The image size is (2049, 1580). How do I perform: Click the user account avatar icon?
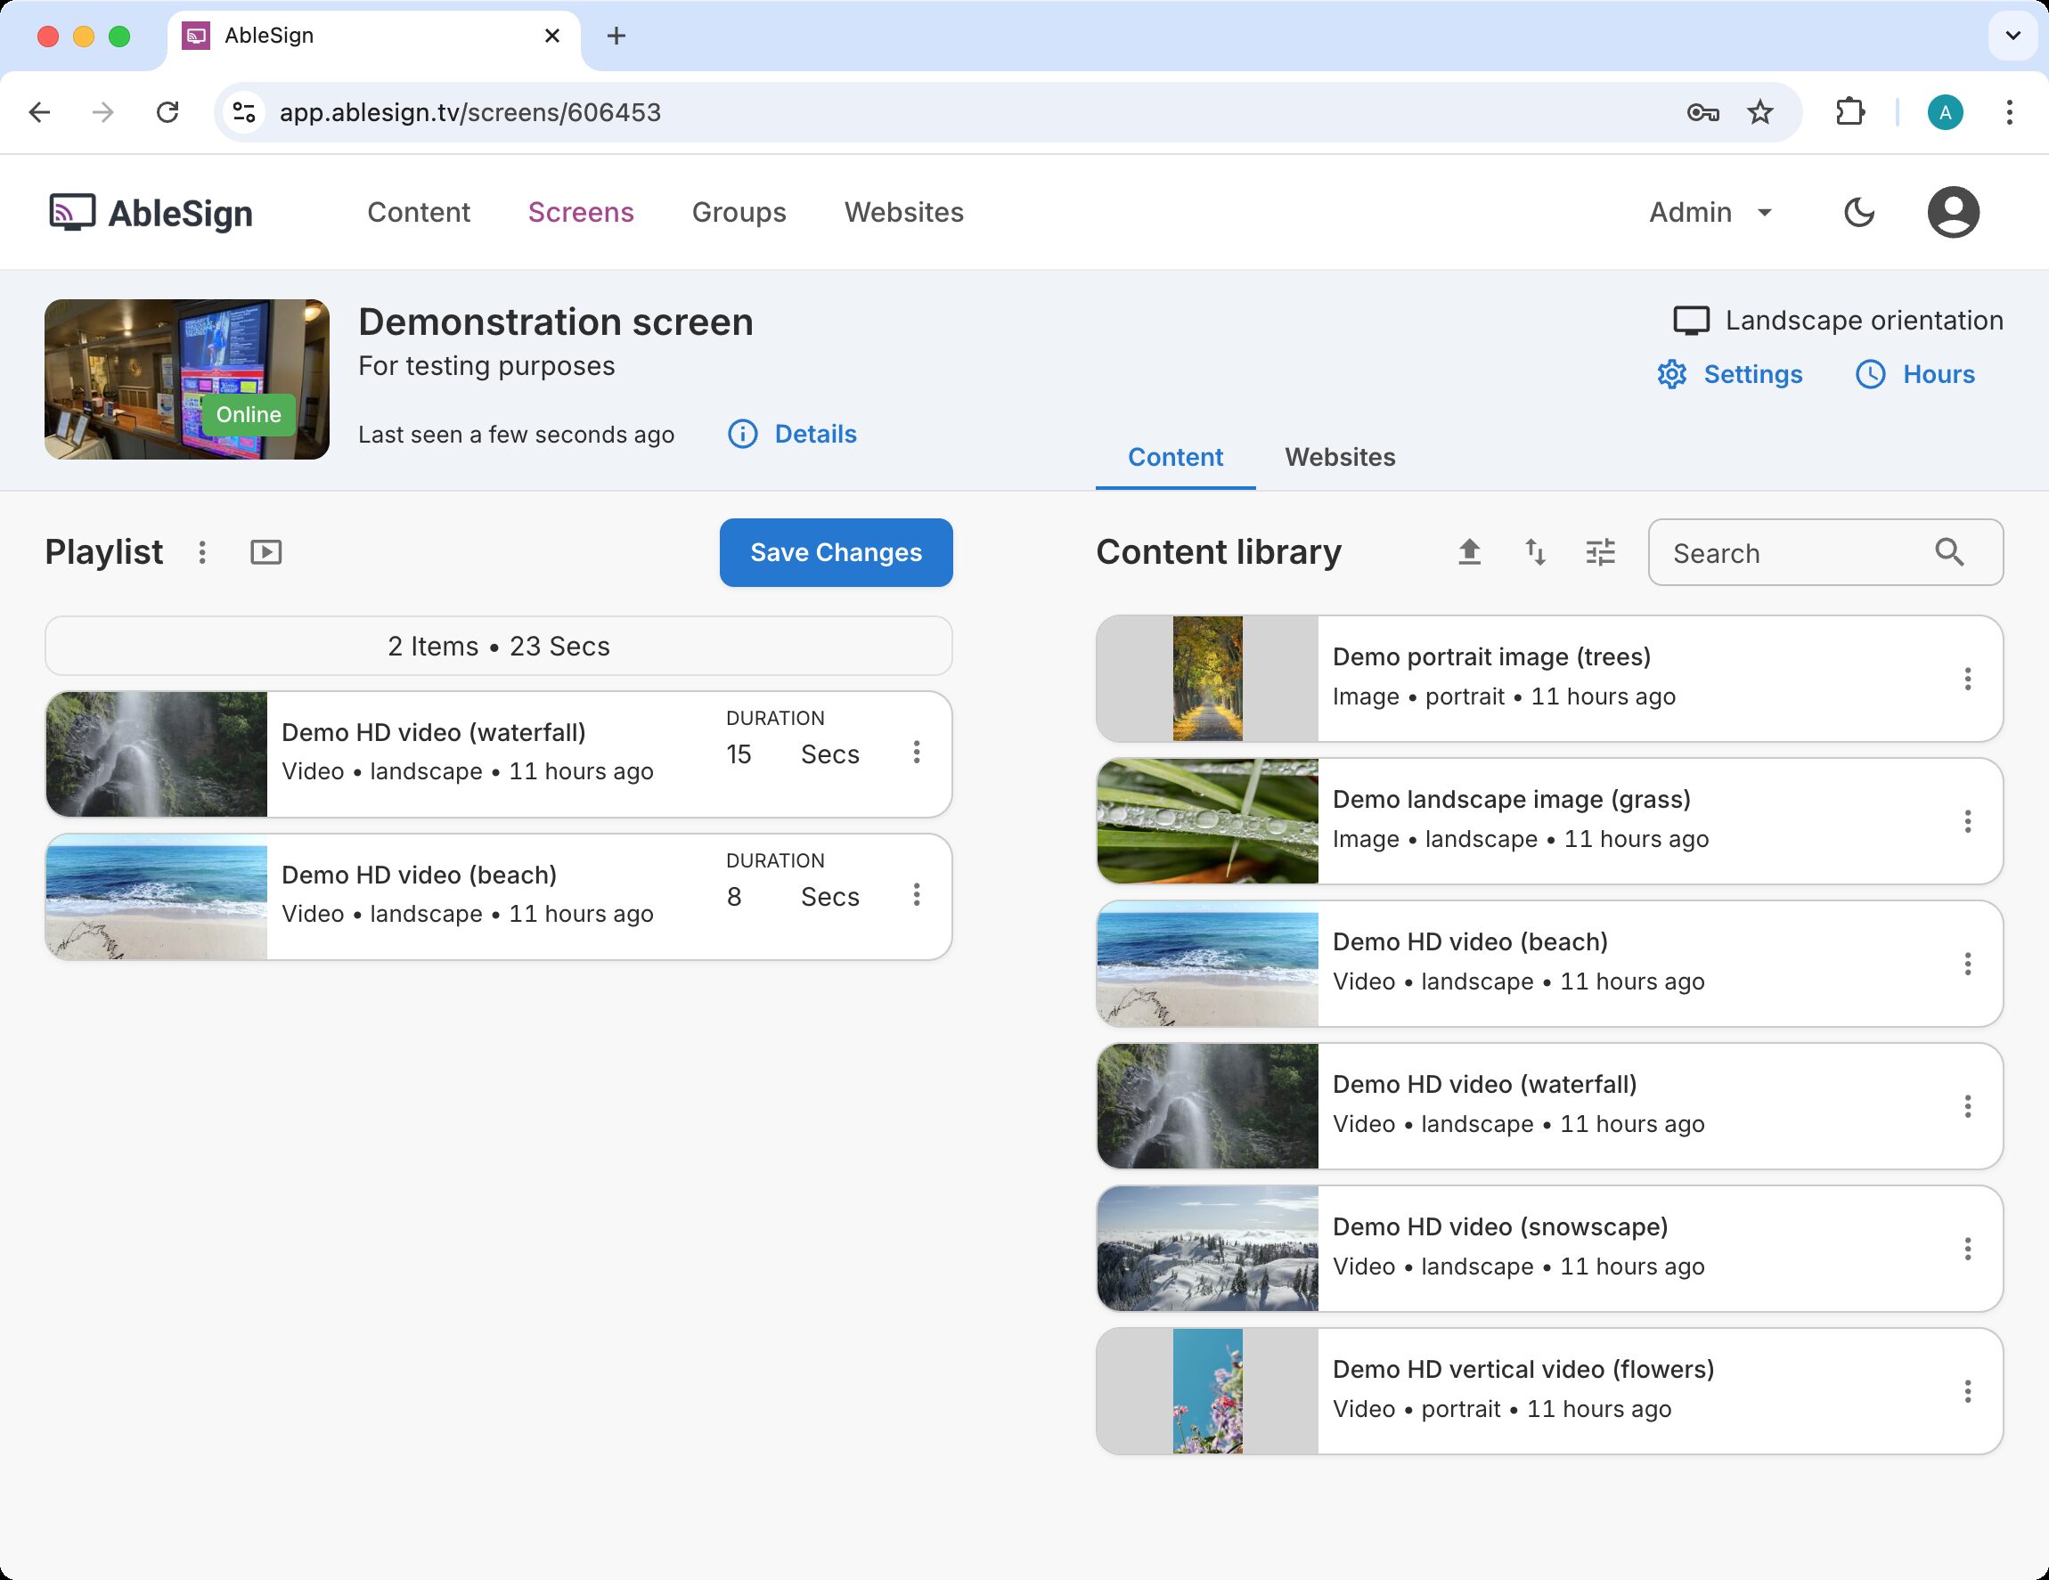1953,213
